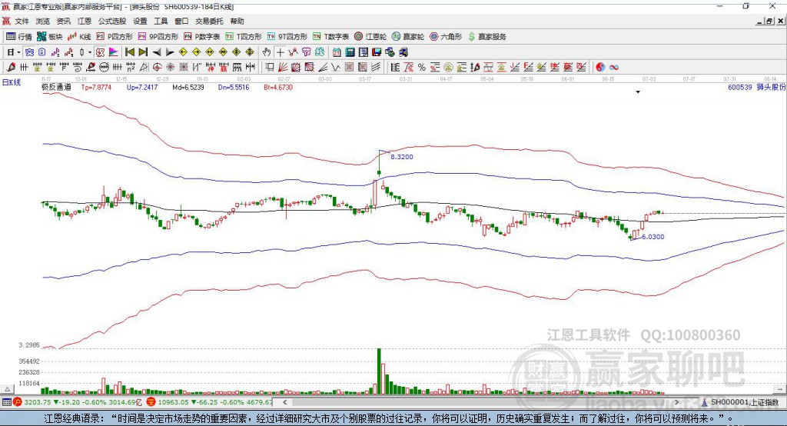Expand the candlestick type dropdown arrow
This screenshot has width=787, height=426.
(90, 52)
